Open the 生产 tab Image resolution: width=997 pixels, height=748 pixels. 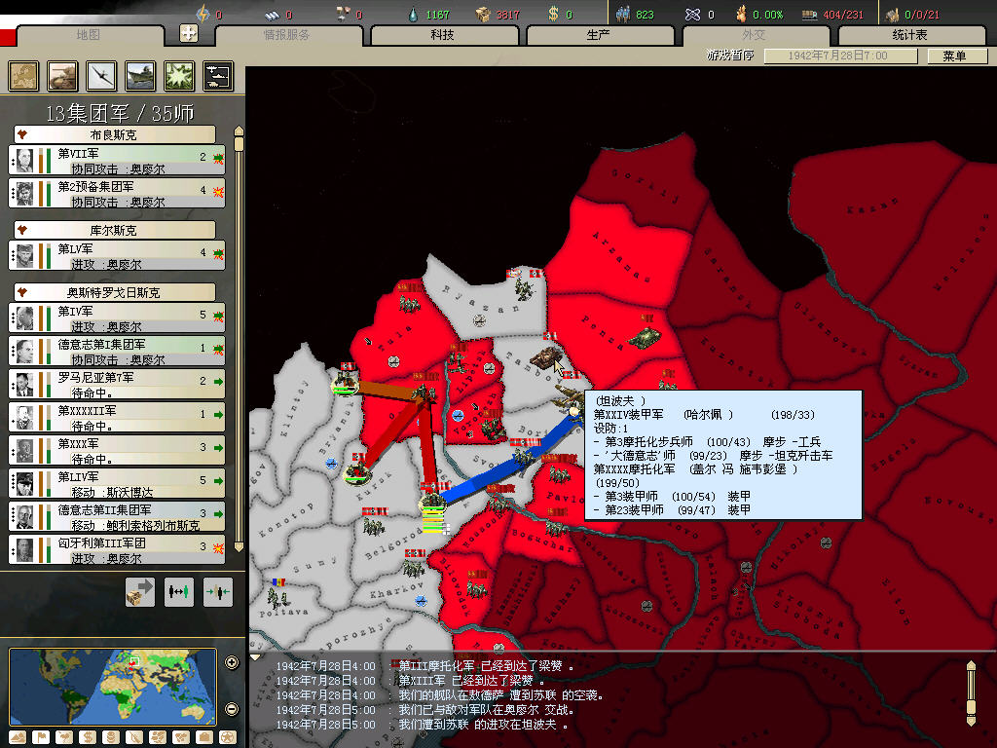(598, 36)
